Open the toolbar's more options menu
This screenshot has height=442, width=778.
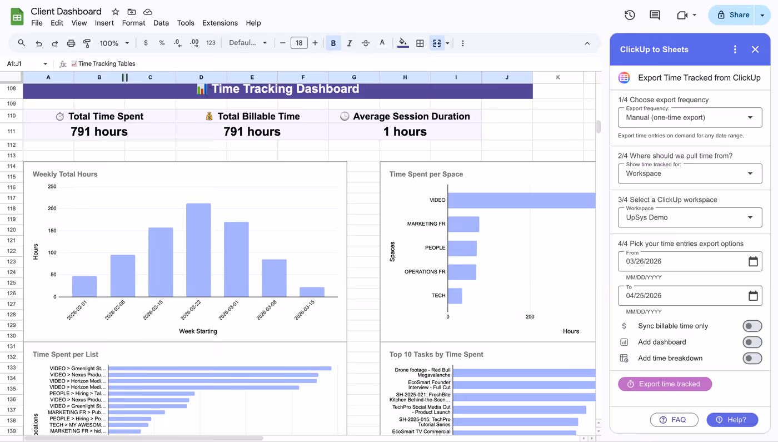pos(463,43)
